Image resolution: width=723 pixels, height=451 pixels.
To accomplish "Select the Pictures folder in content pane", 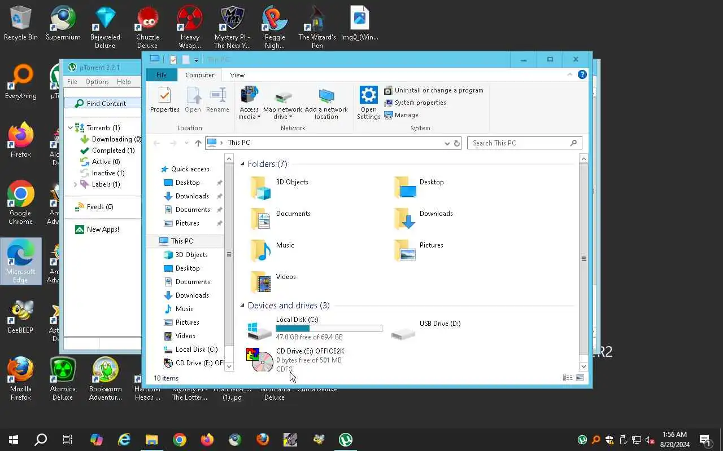I will (419, 250).
